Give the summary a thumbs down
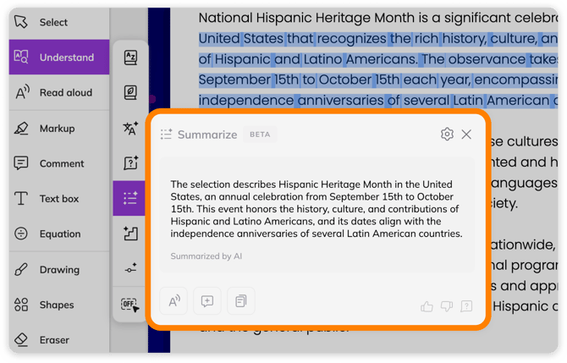Screen dimensions: 567x363 (x=447, y=306)
